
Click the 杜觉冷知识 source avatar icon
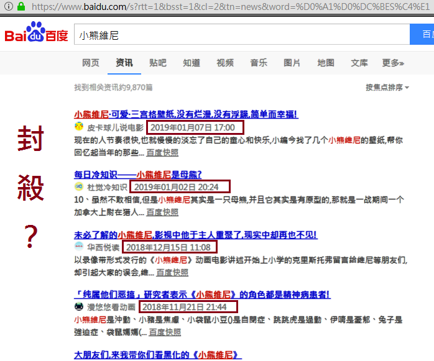click(79, 186)
